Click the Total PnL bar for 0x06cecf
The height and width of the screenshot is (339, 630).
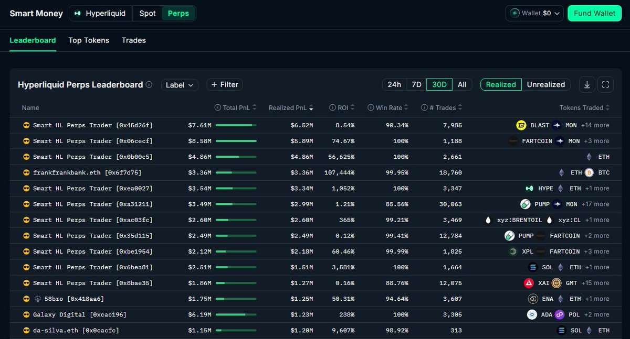coord(236,141)
